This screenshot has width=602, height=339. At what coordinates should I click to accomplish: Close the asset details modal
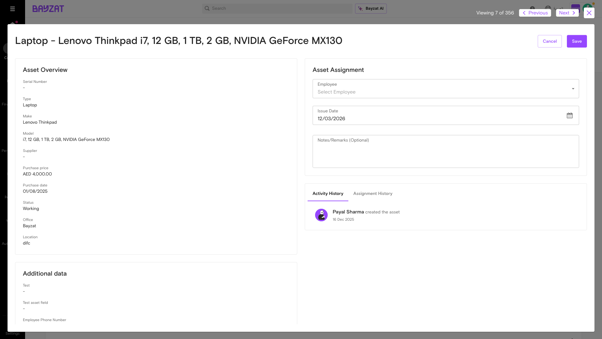point(589,13)
